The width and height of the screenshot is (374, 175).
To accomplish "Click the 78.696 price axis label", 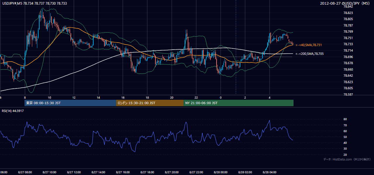I will click(348, 57).
